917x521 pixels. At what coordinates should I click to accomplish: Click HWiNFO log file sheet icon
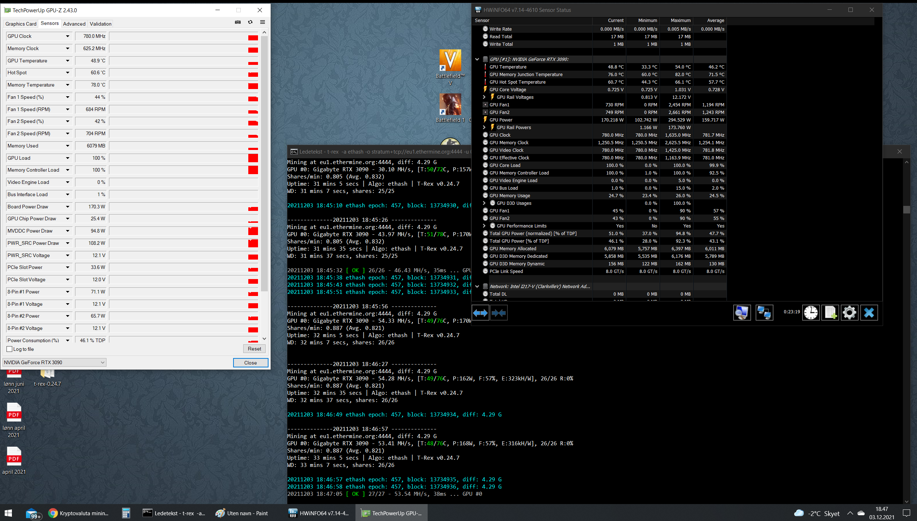pos(830,313)
